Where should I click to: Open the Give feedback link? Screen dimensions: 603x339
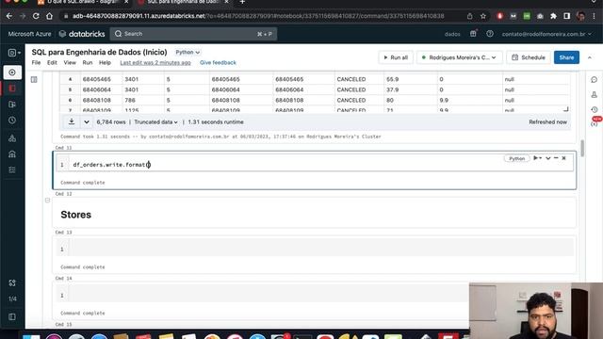pos(218,63)
